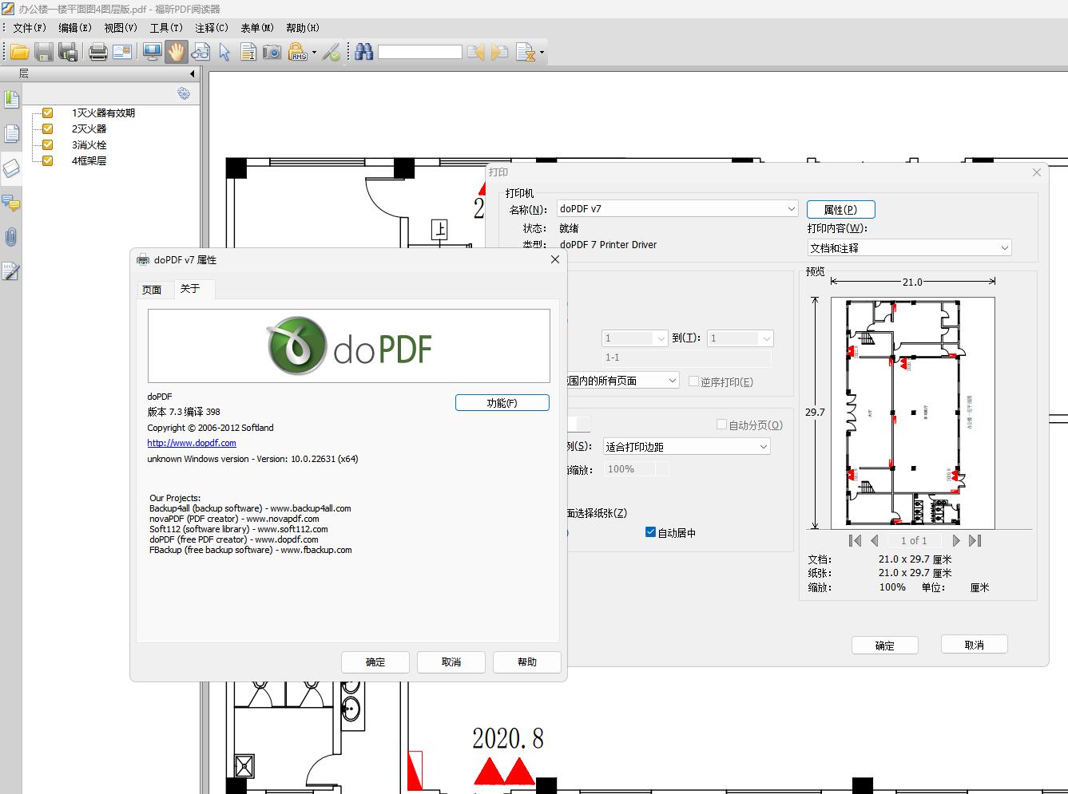The height and width of the screenshot is (794, 1068).
Task: Open the 视图(V) menu
Action: [x=121, y=28]
